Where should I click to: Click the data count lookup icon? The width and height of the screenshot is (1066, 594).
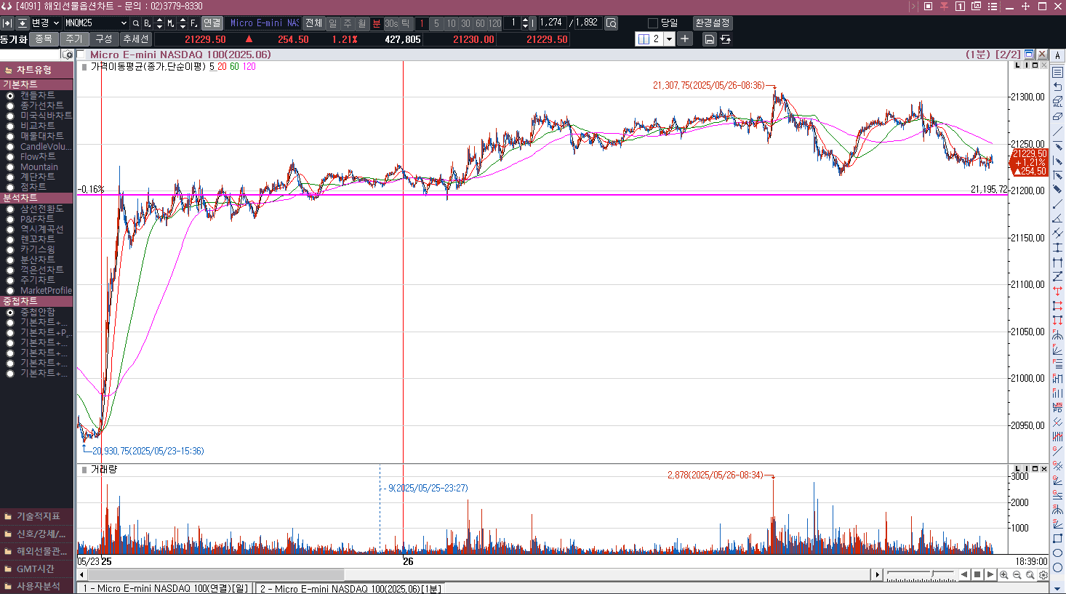612,23
